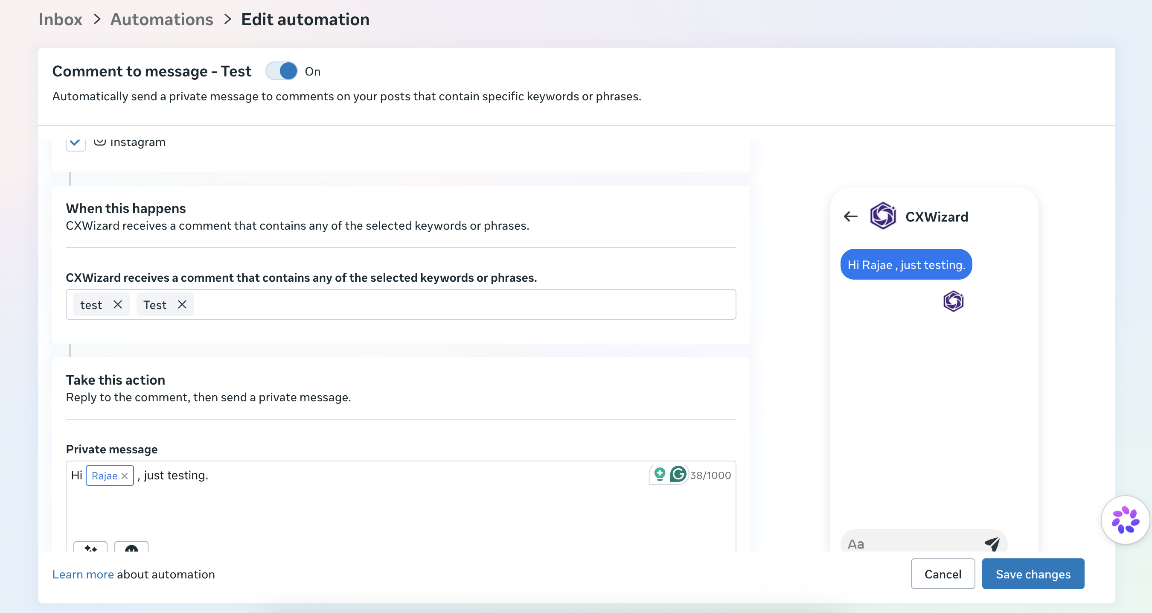Toggle the Comment to message automation switch
The height and width of the screenshot is (613, 1152).
[x=281, y=71]
